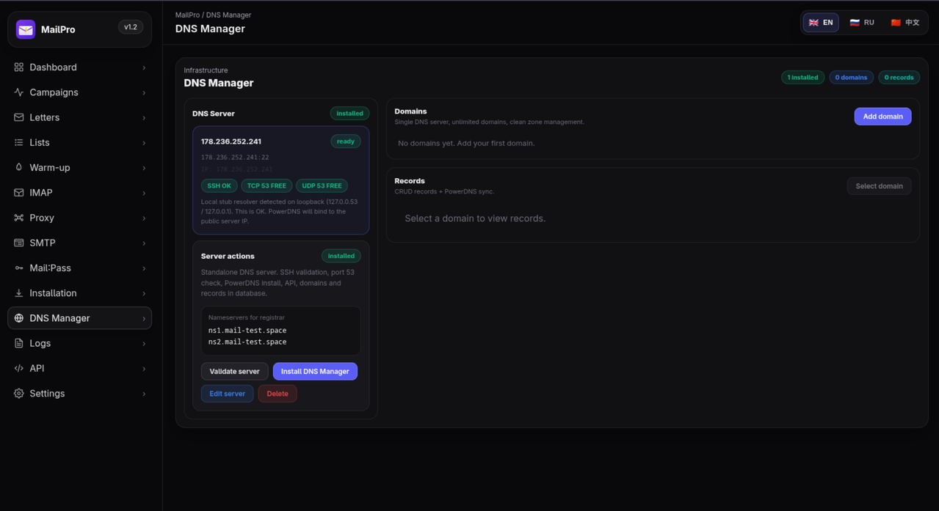Expand the Logs menu chevron
Image resolution: width=939 pixels, height=511 pixels.
click(x=144, y=343)
